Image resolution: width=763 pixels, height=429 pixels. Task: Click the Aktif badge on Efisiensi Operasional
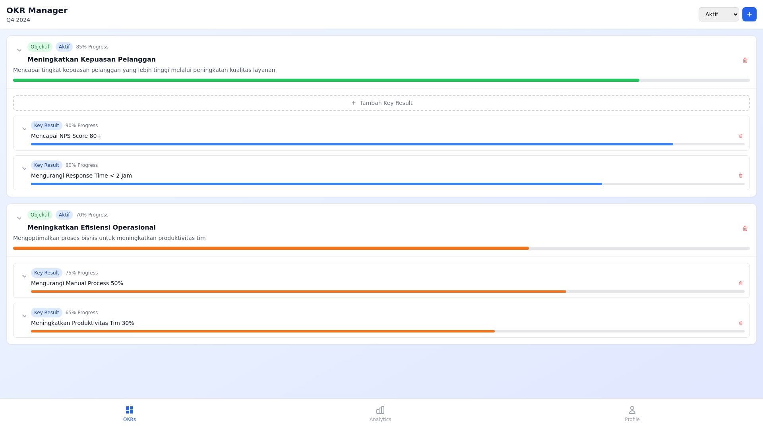point(64,215)
